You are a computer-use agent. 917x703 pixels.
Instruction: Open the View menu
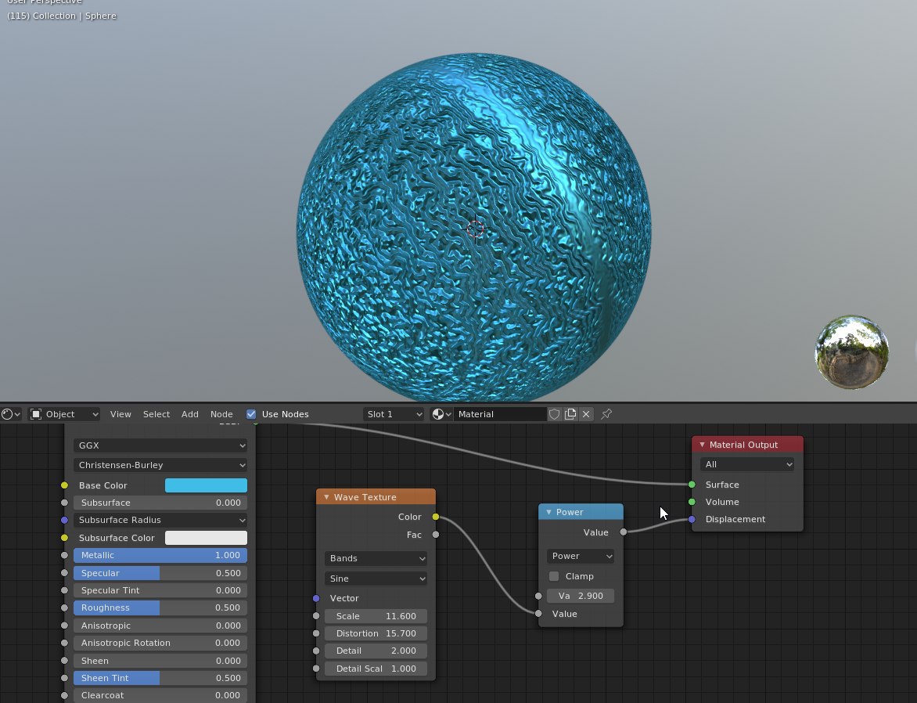(x=120, y=414)
